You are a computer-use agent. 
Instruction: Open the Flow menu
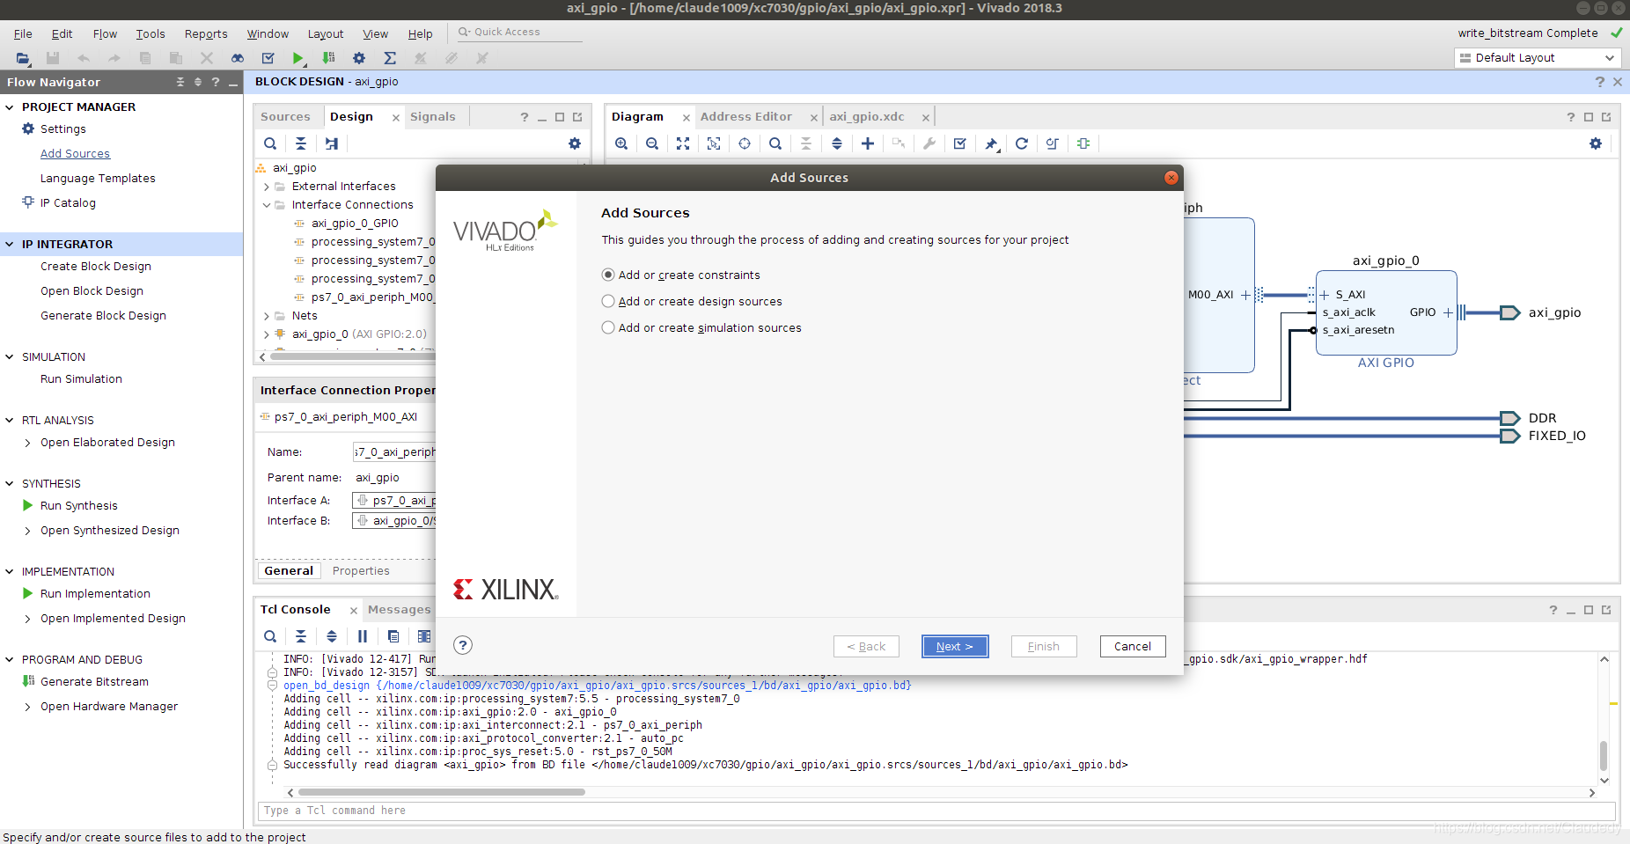click(x=105, y=33)
